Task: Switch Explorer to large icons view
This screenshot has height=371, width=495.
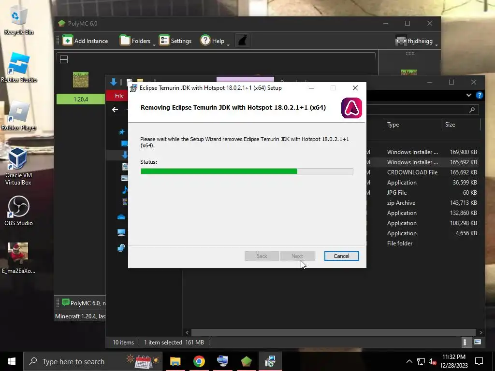Action: (478, 342)
